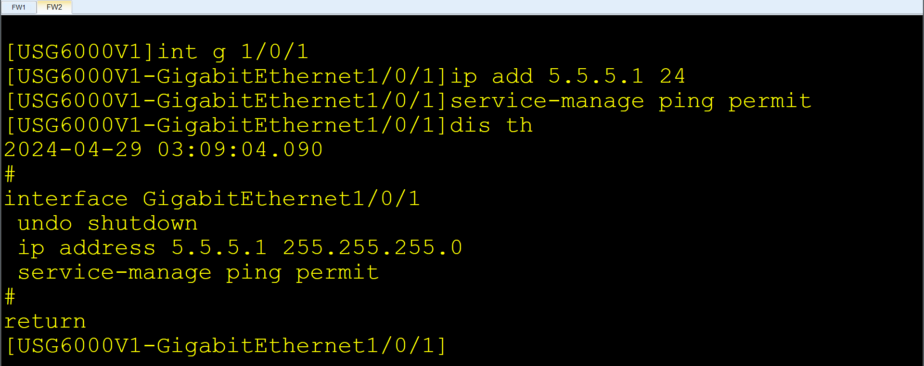Viewport: 924px width, 366px height.
Task: Select the 'return' output line
Action: click(x=45, y=321)
